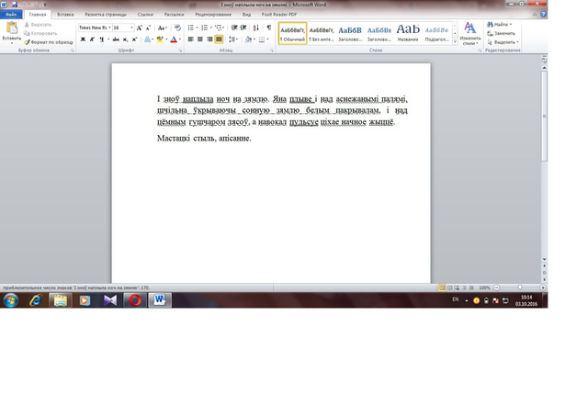Click the Copy (Копировать) command
Viewport: 588px width, 394px height.
[x=40, y=33]
